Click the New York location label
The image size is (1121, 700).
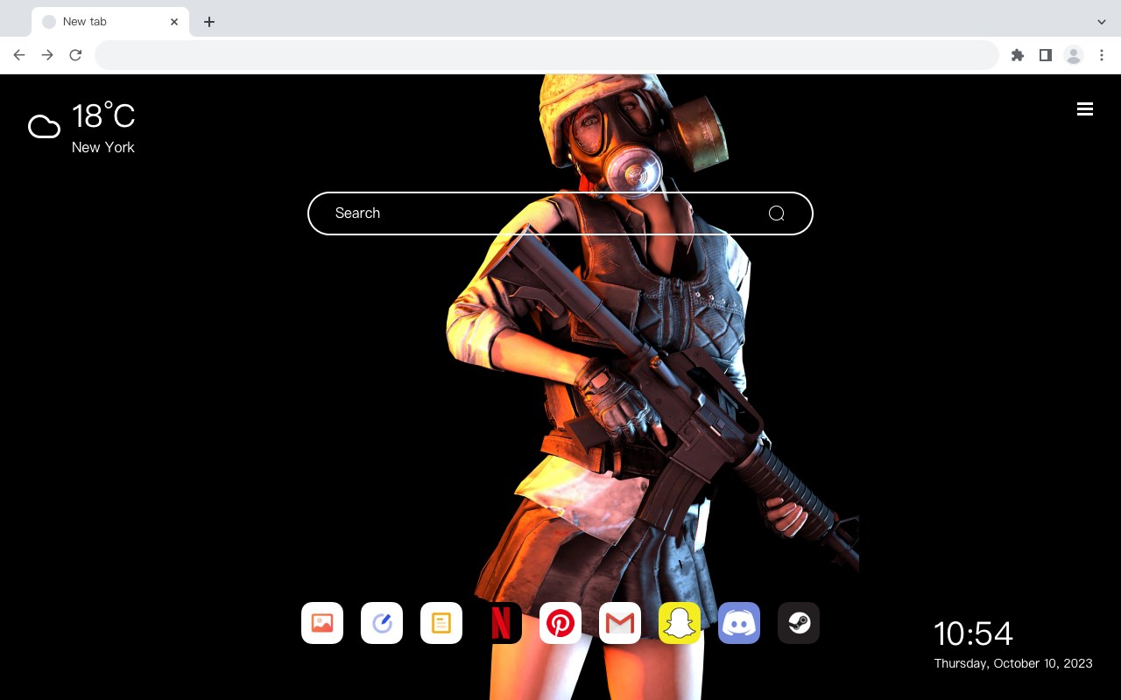tap(103, 147)
